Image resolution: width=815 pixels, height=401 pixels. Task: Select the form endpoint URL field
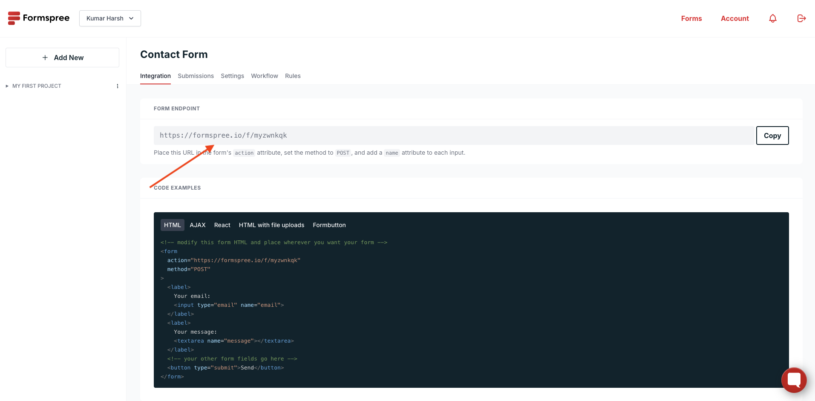pyautogui.click(x=383, y=135)
